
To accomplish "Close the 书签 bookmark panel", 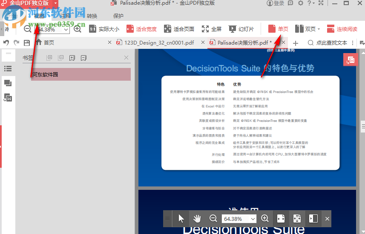I will (126, 58).
